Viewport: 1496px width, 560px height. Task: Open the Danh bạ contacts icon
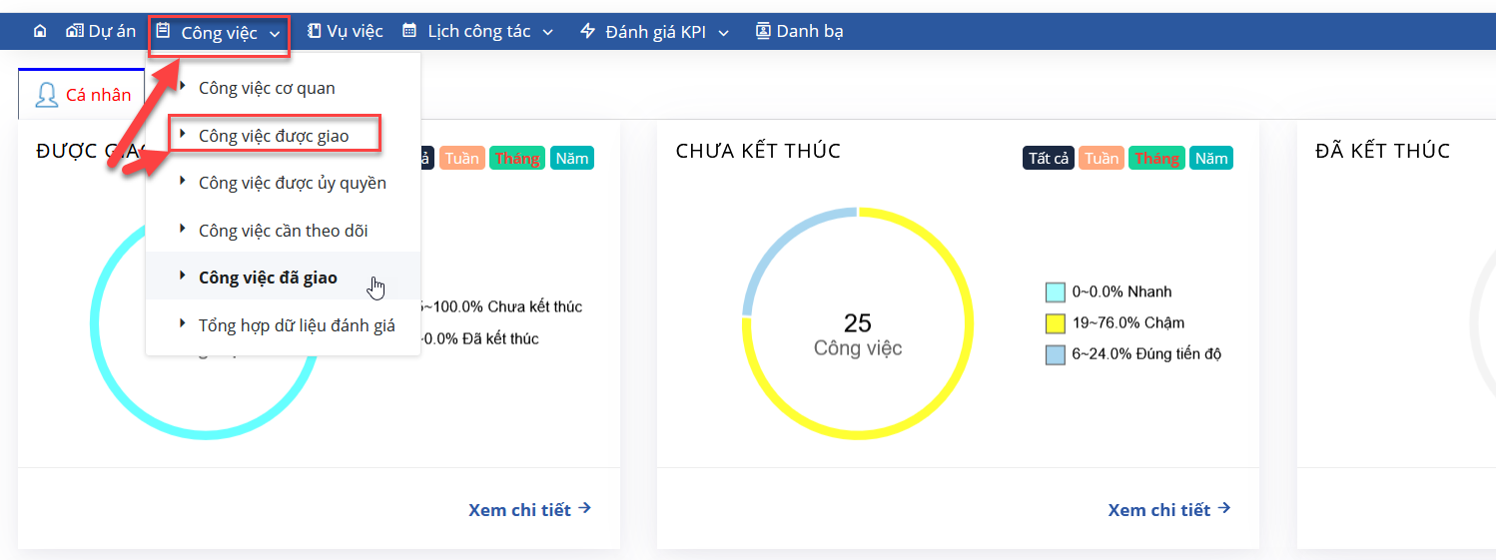coord(763,31)
